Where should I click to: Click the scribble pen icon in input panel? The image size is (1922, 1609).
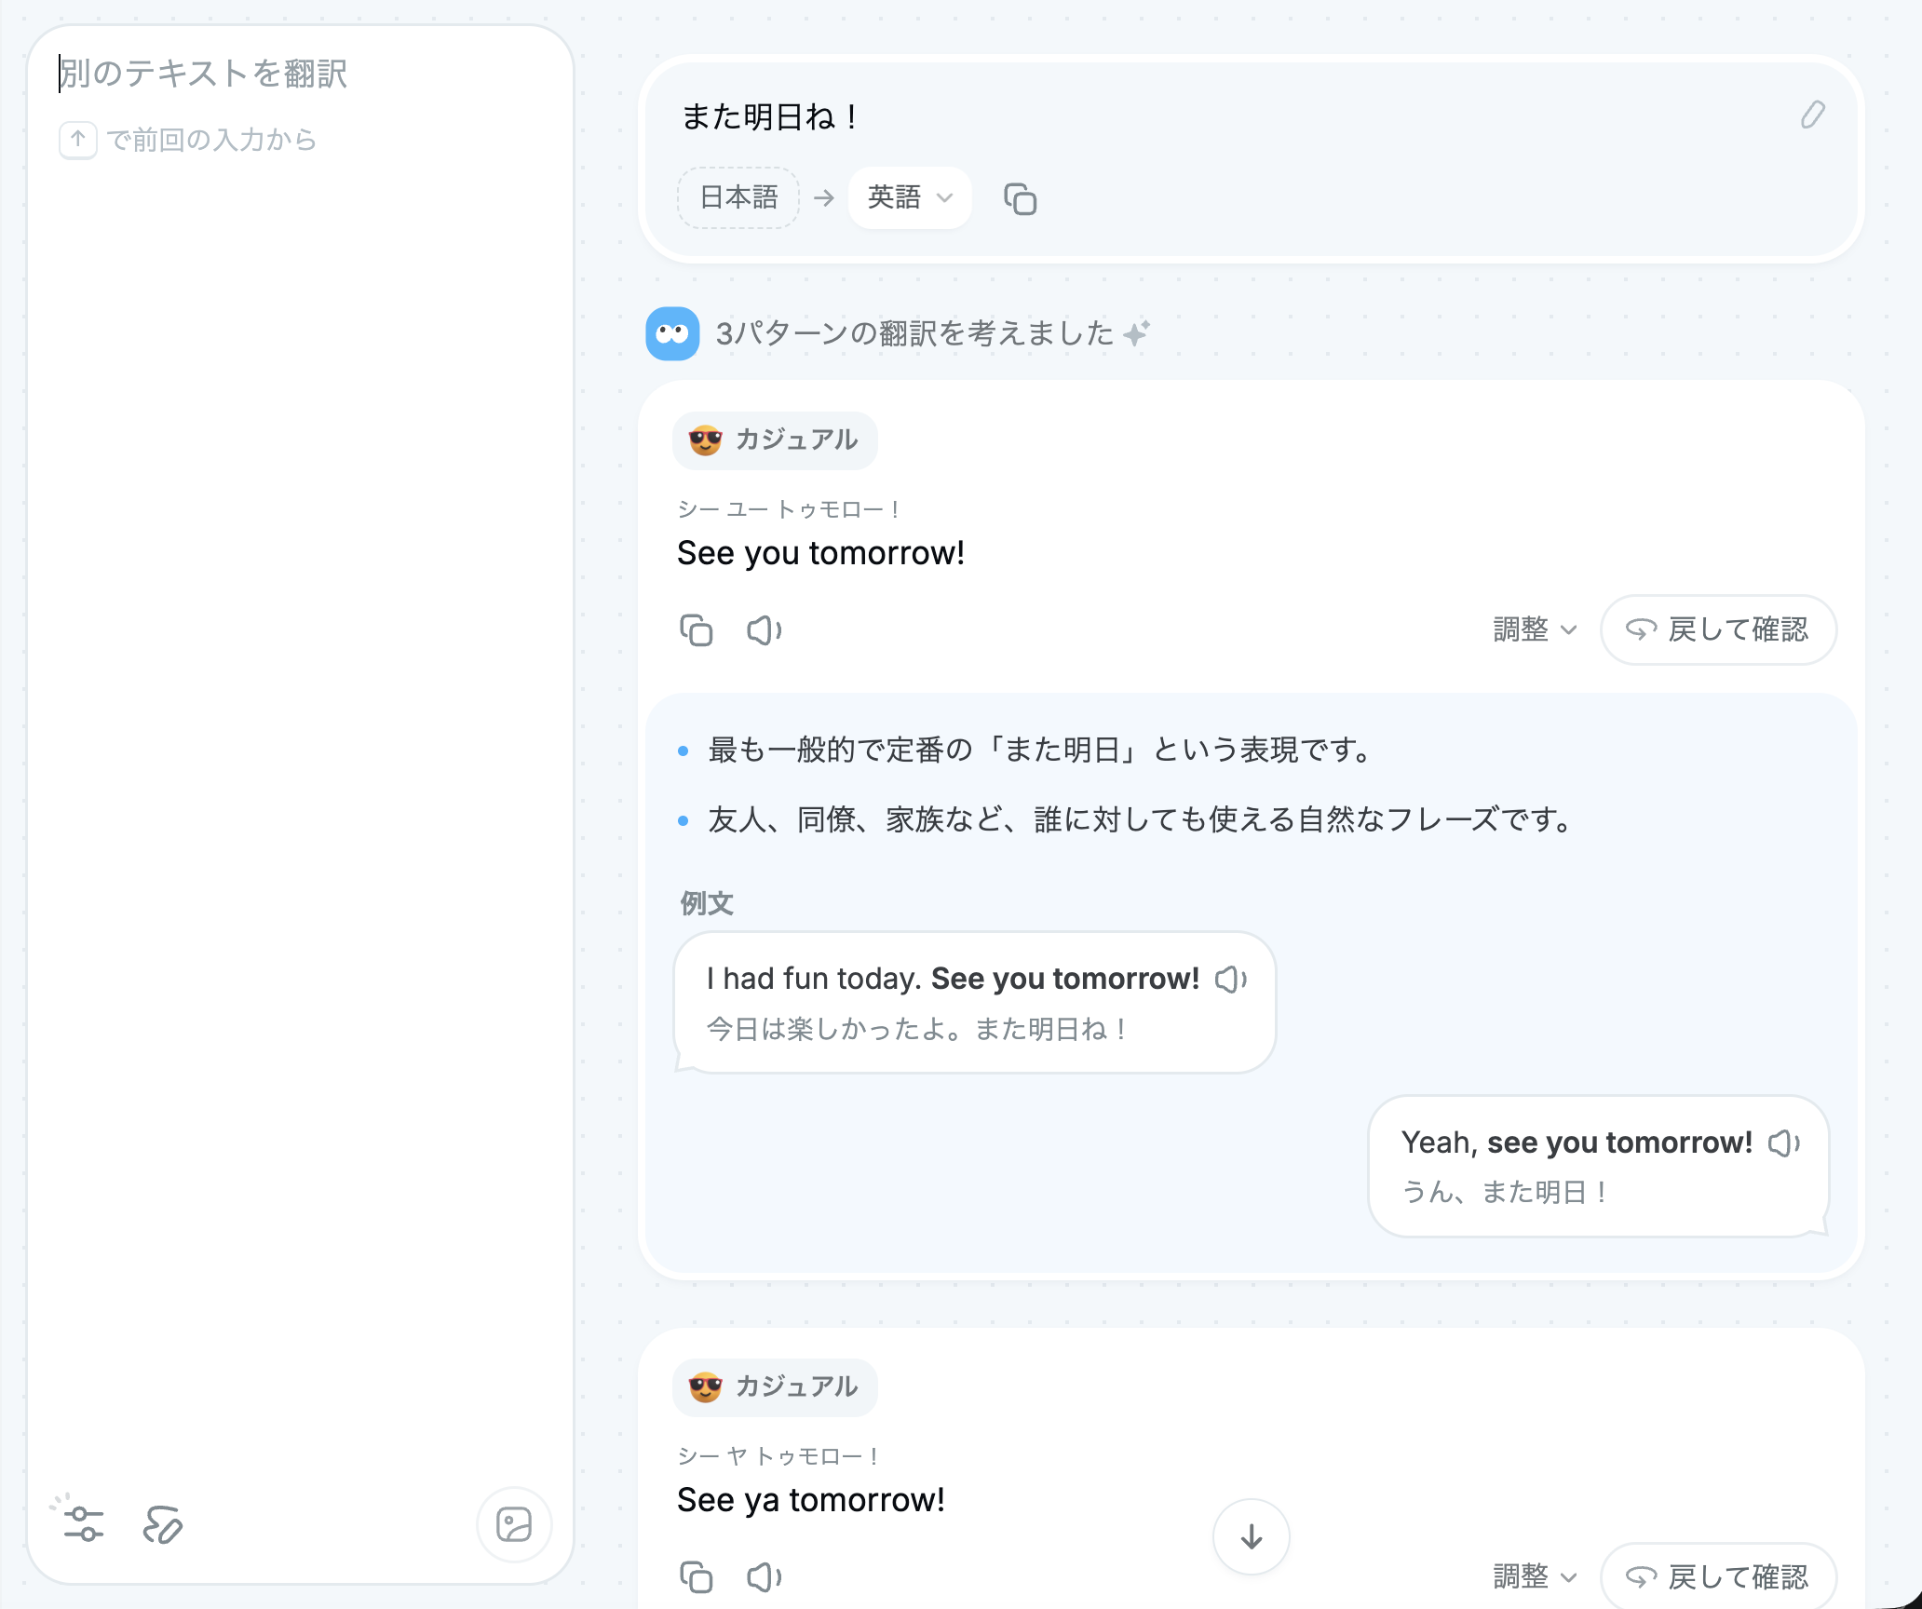(x=163, y=1524)
